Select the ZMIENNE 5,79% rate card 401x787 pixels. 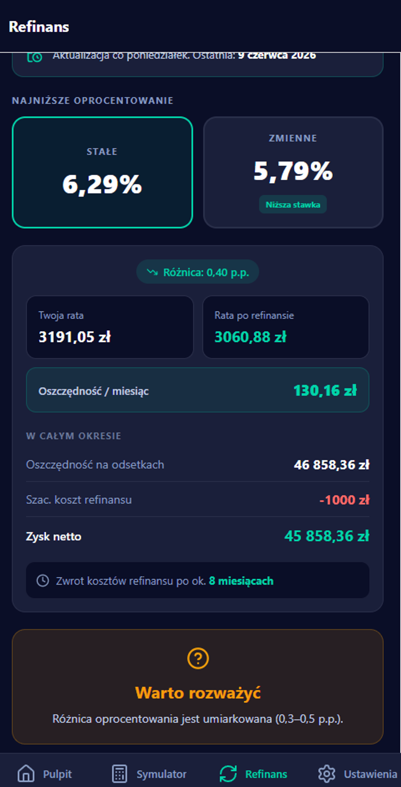[x=293, y=172]
